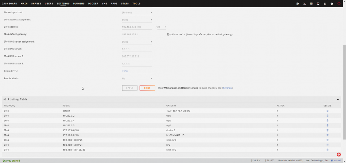Delete the 10.253.0.5 wg0 route
Screen dimensions: 346x163
click(x=327, y=125)
